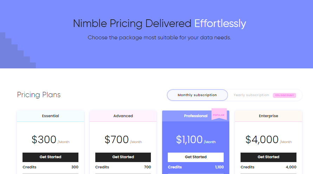This screenshot has width=313, height=174.
Task: Switch to Yearly subscription billing
Action: pyautogui.click(x=251, y=95)
